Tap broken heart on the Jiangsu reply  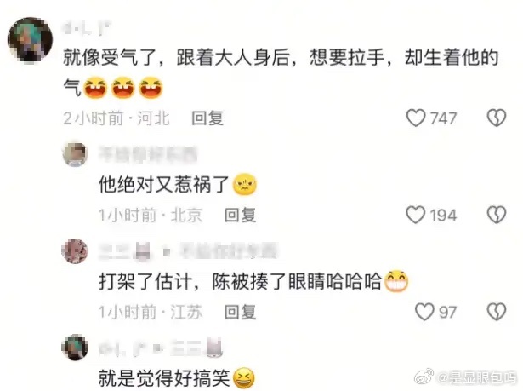click(497, 312)
